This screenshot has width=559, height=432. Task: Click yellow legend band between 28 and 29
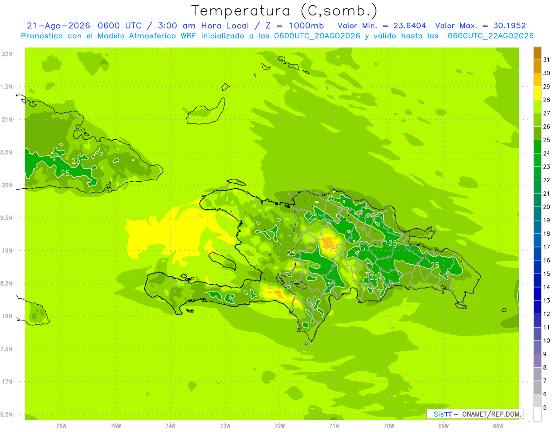[537, 93]
